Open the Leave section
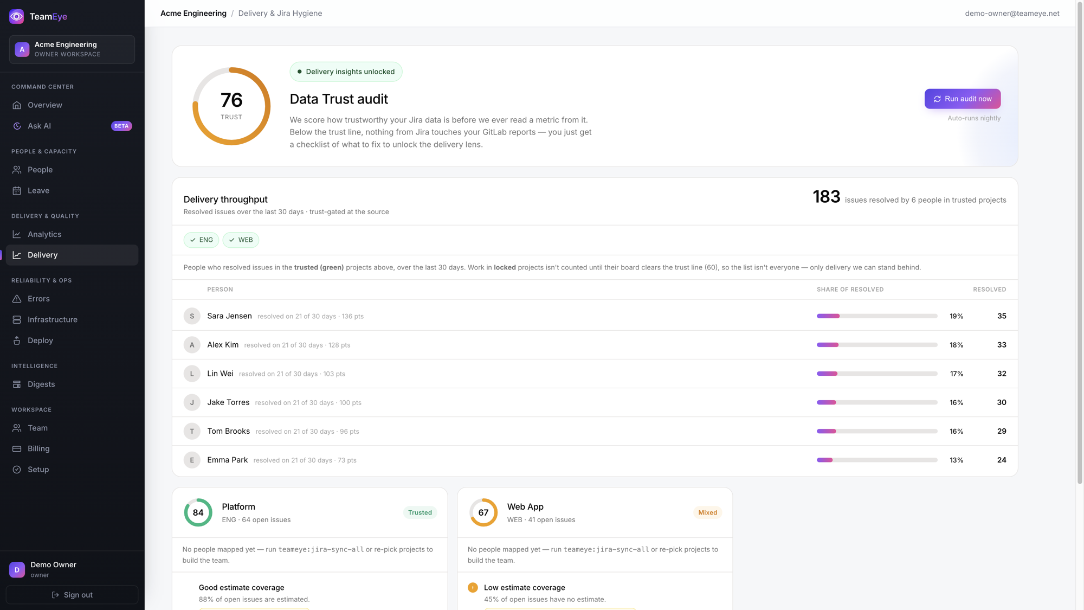Viewport: 1084px width, 610px height. [72, 191]
